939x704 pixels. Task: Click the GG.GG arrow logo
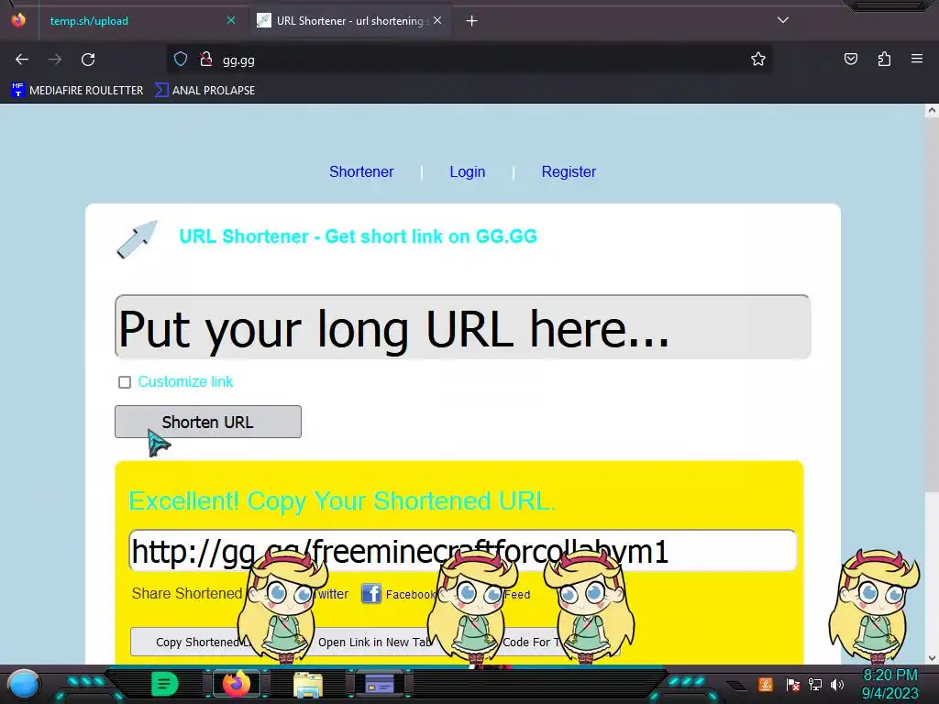pos(138,239)
